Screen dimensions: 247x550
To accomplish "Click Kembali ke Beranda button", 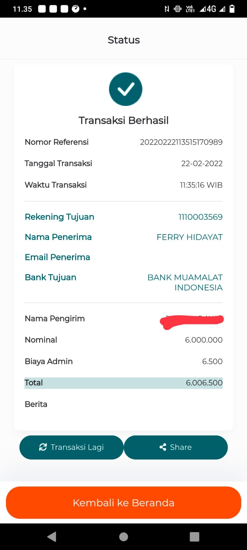I will [123, 503].
